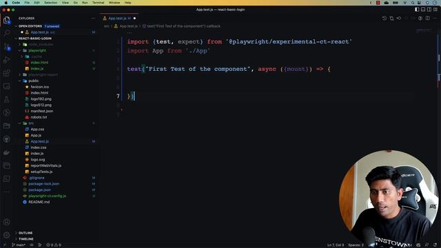Open playwright-ct.config.js file
441x248 pixels.
coord(47,196)
